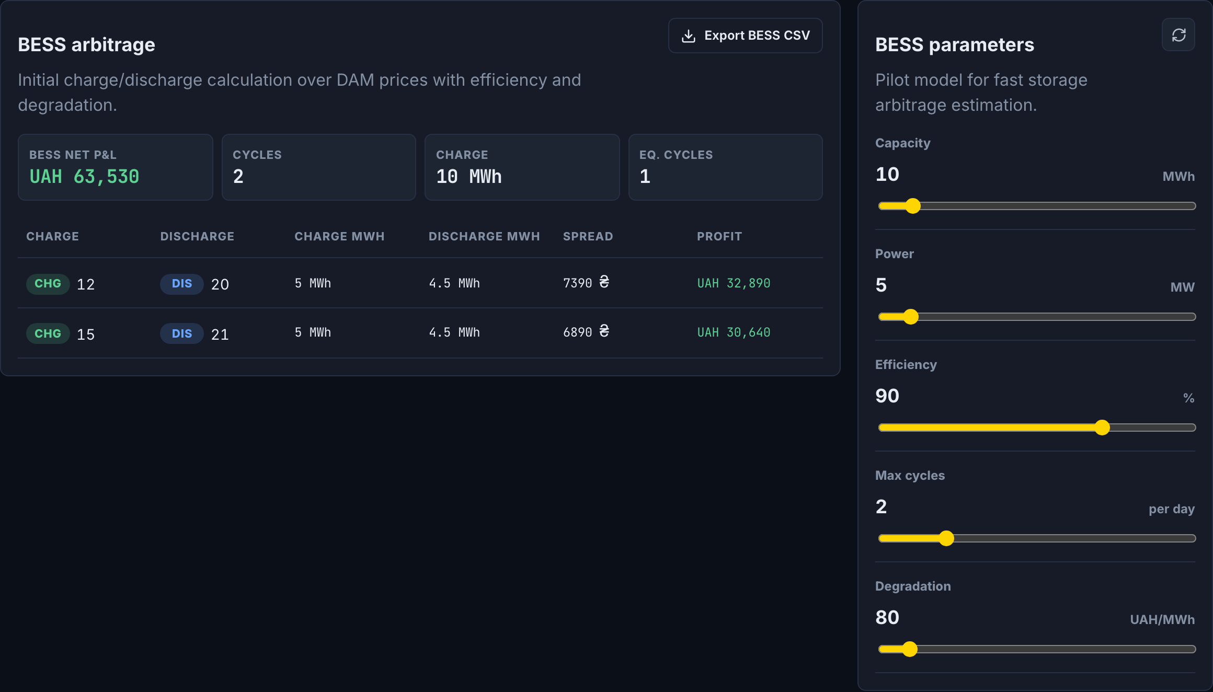Adjust the Capacity slider handle
Viewport: 1213px width, 692px height.
coord(913,206)
